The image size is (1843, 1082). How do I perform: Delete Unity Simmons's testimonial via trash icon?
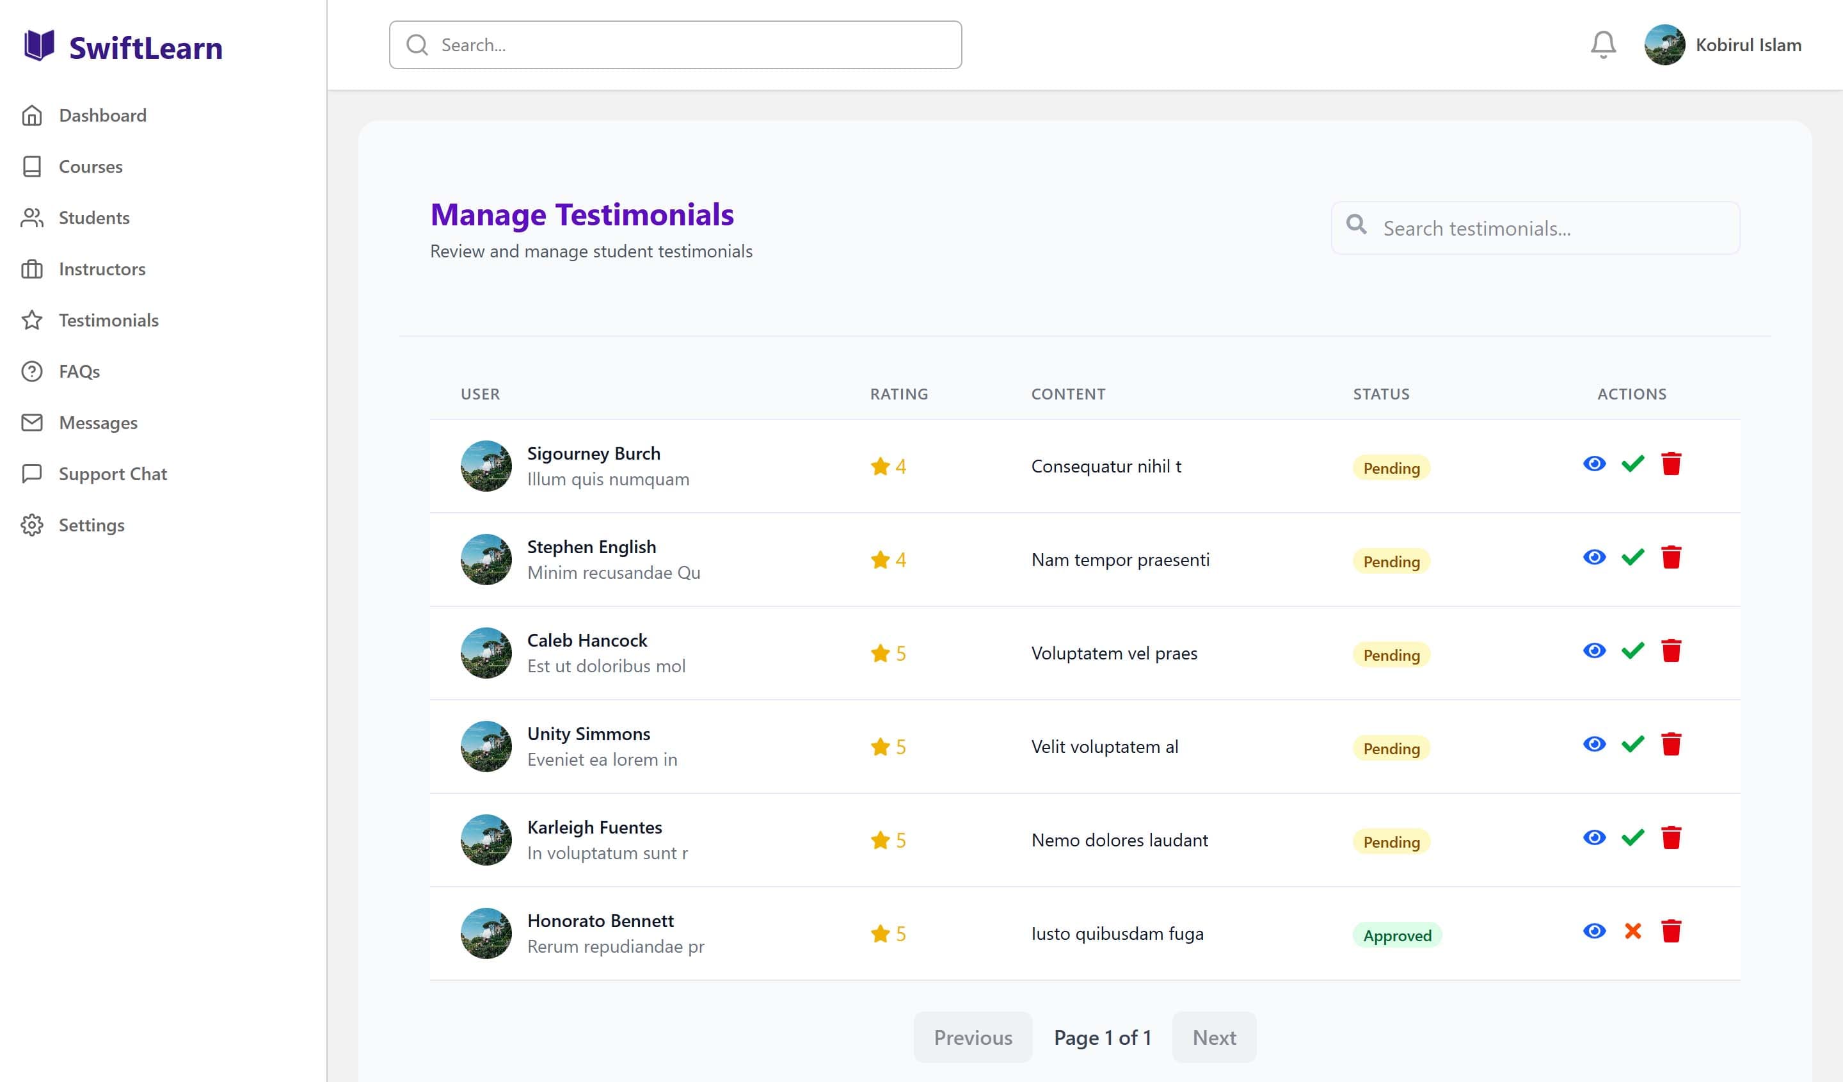(1671, 744)
